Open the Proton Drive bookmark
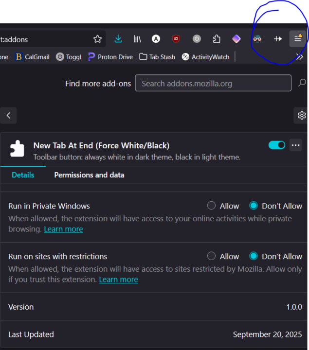309x350 pixels. tap(110, 57)
